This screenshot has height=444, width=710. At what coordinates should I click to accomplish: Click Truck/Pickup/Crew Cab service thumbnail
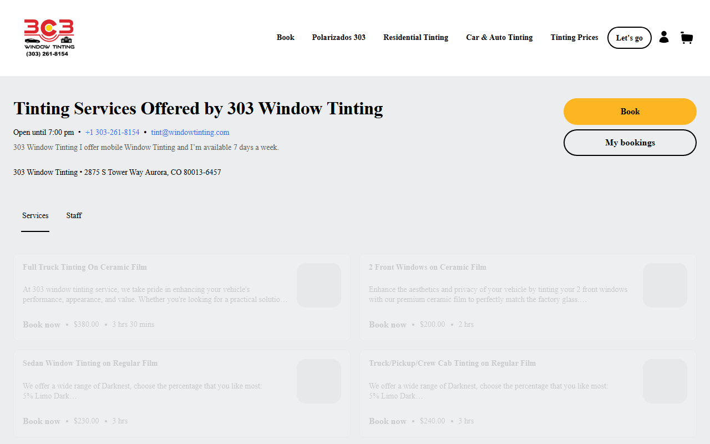coord(665,381)
